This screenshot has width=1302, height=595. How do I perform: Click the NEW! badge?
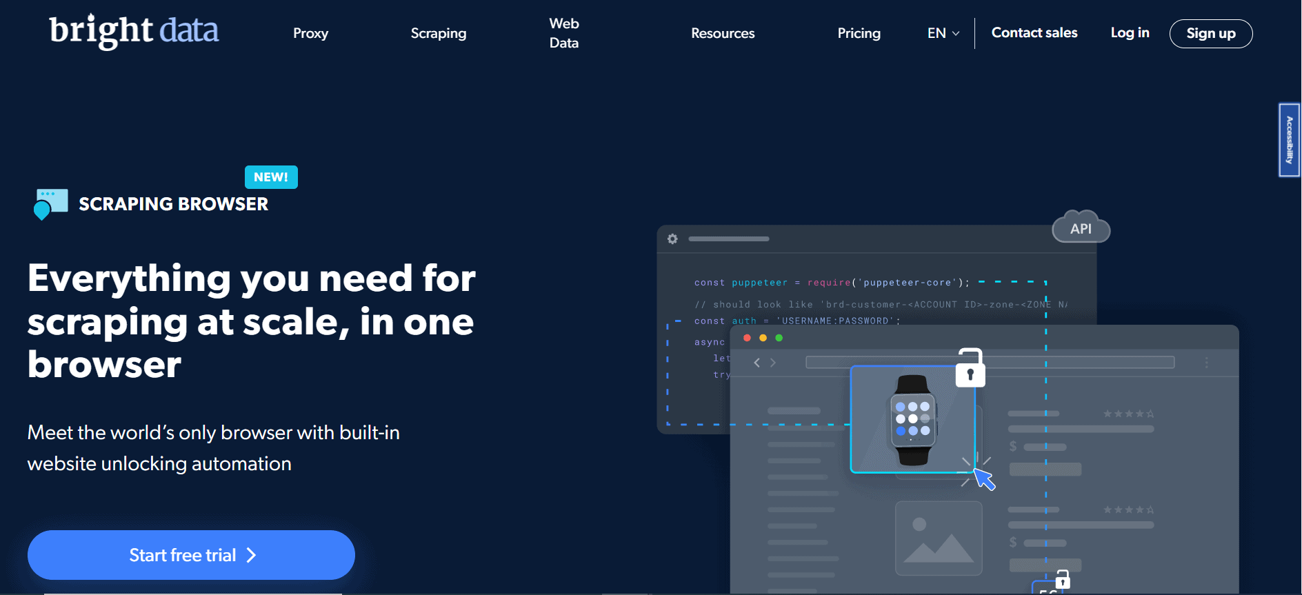[271, 177]
